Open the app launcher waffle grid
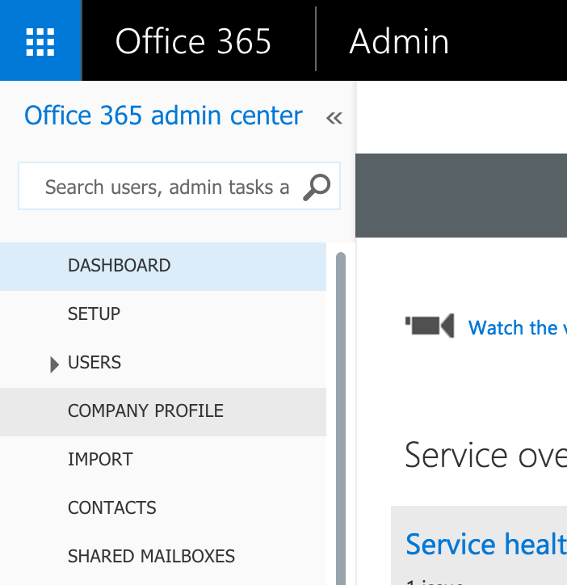The width and height of the screenshot is (567, 585). [x=40, y=40]
